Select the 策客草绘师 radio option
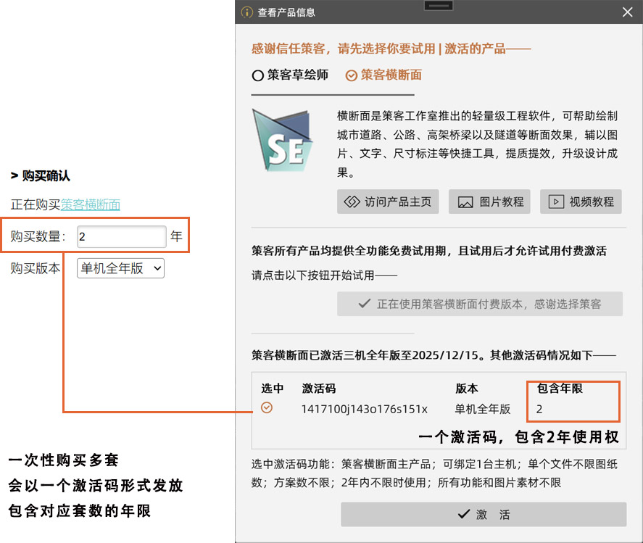This screenshot has width=643, height=543. pyautogui.click(x=291, y=75)
